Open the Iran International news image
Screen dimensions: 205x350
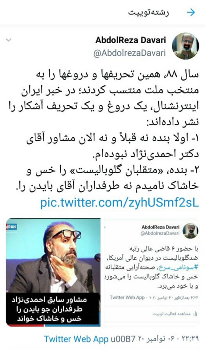[x=53, y=272]
